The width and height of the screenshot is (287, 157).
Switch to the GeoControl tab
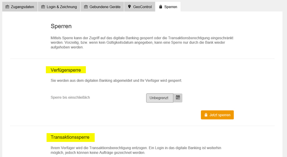tap(140, 7)
